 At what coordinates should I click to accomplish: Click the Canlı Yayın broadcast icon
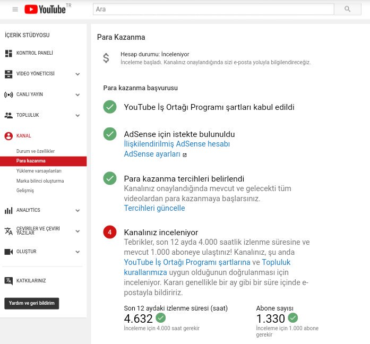click(8, 95)
